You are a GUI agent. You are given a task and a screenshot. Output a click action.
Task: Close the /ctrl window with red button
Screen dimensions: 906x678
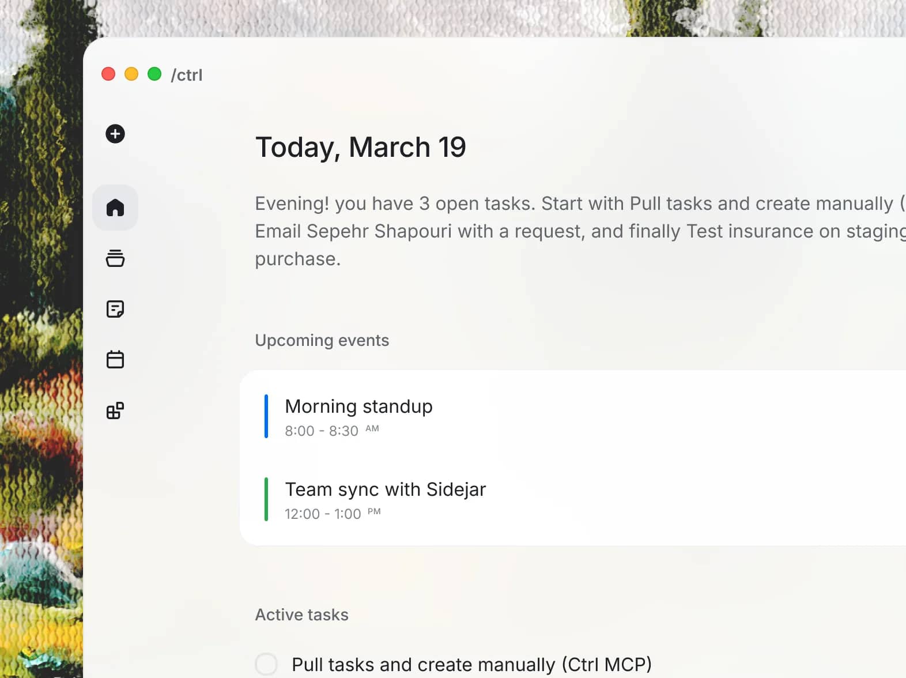(x=108, y=74)
